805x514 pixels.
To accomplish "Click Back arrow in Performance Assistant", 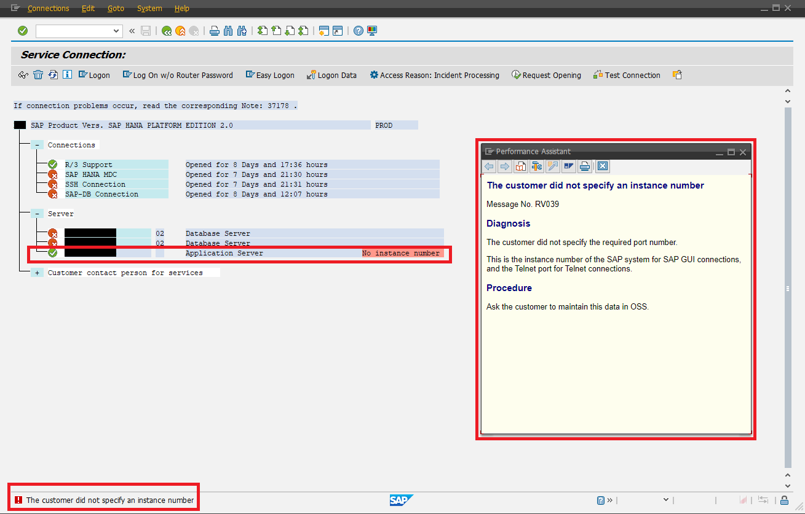I will (490, 166).
